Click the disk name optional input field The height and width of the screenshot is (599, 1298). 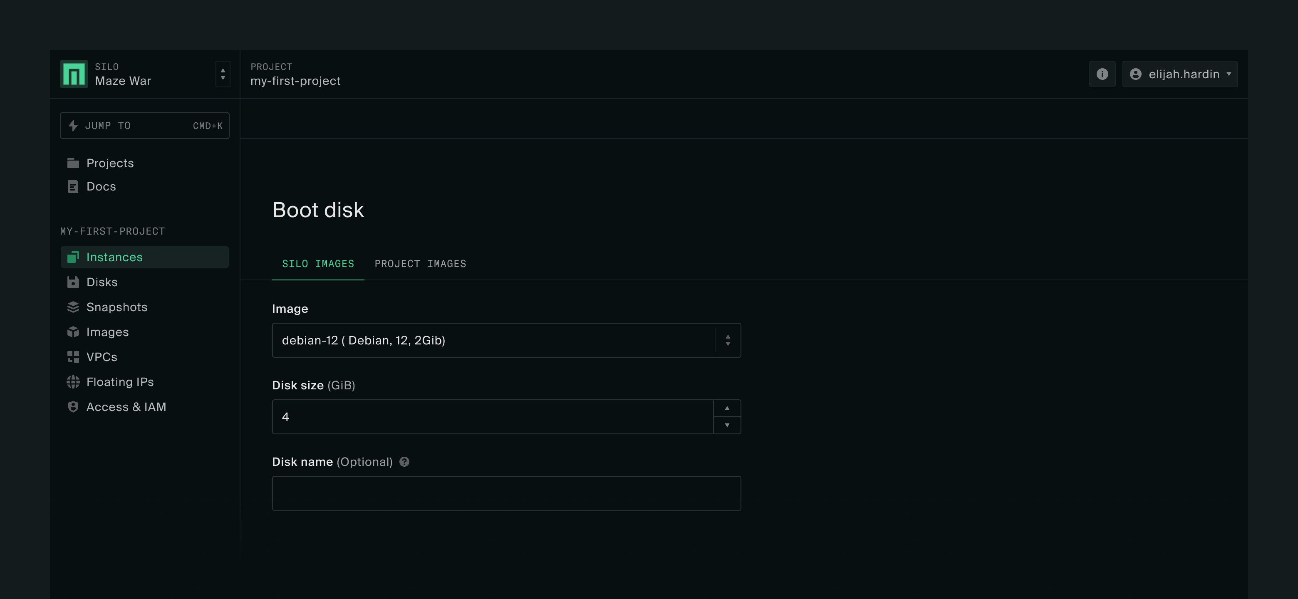point(507,493)
